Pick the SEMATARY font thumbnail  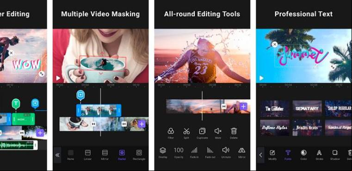(x=307, y=109)
